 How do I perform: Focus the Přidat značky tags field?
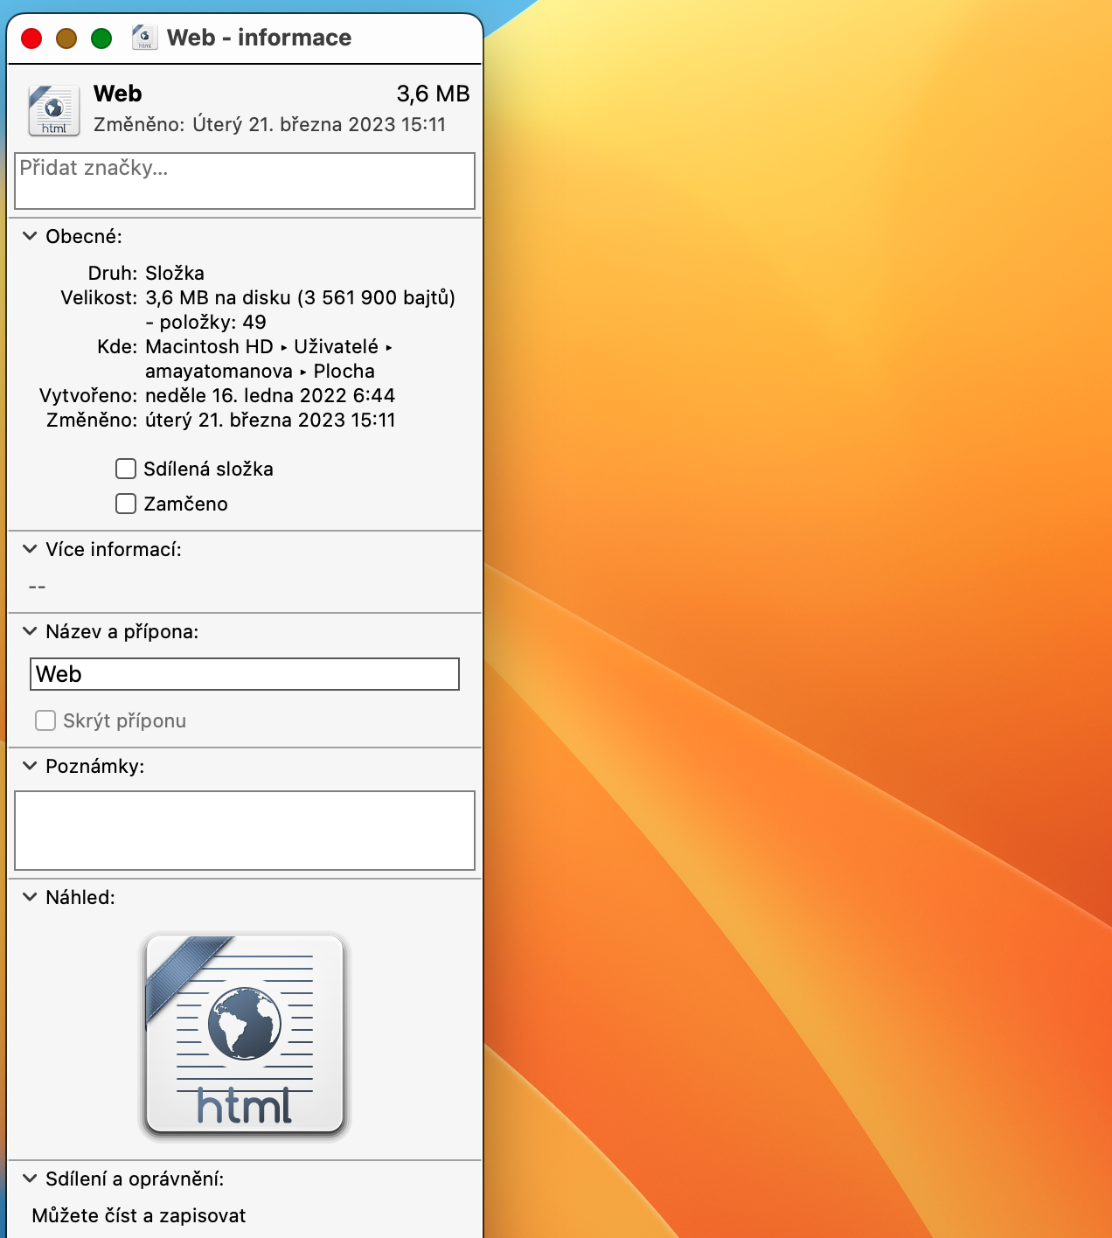coord(245,181)
